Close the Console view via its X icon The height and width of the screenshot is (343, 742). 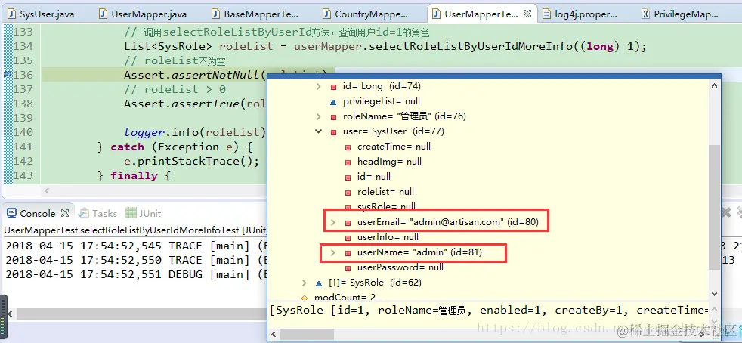(65, 213)
